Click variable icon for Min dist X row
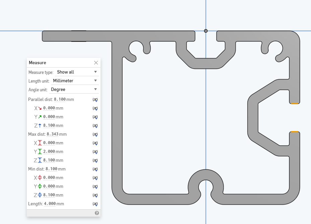Viewport: 311px width, 224px height. tap(95, 178)
